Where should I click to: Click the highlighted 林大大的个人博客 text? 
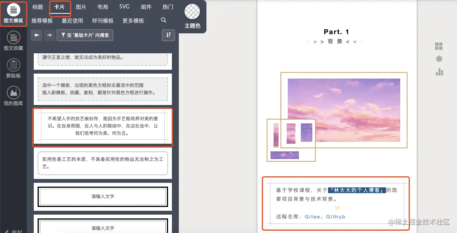(357, 190)
